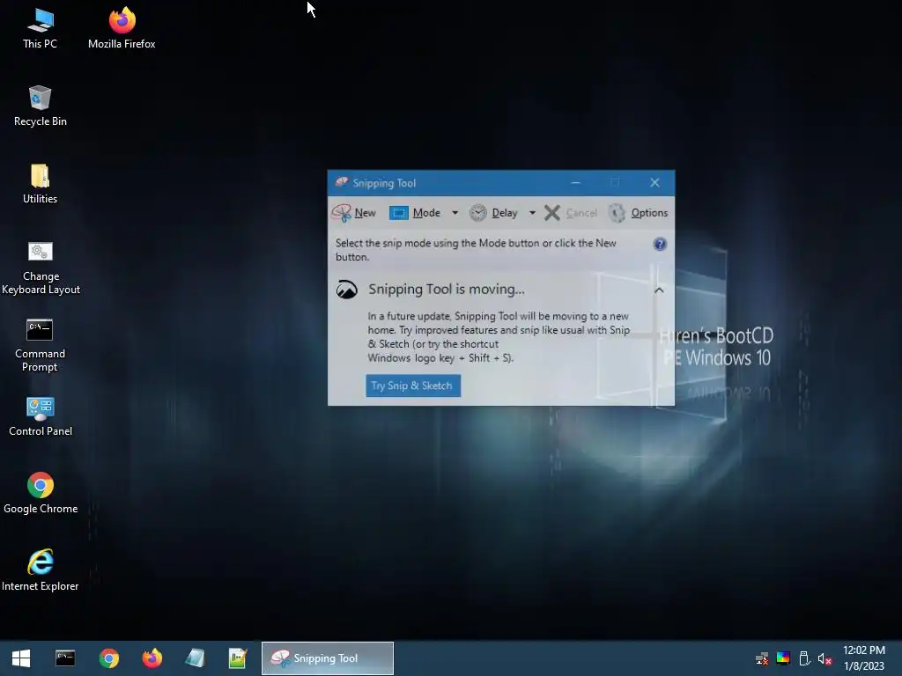Image resolution: width=902 pixels, height=676 pixels.
Task: Click the network tray icon
Action: pos(762,658)
